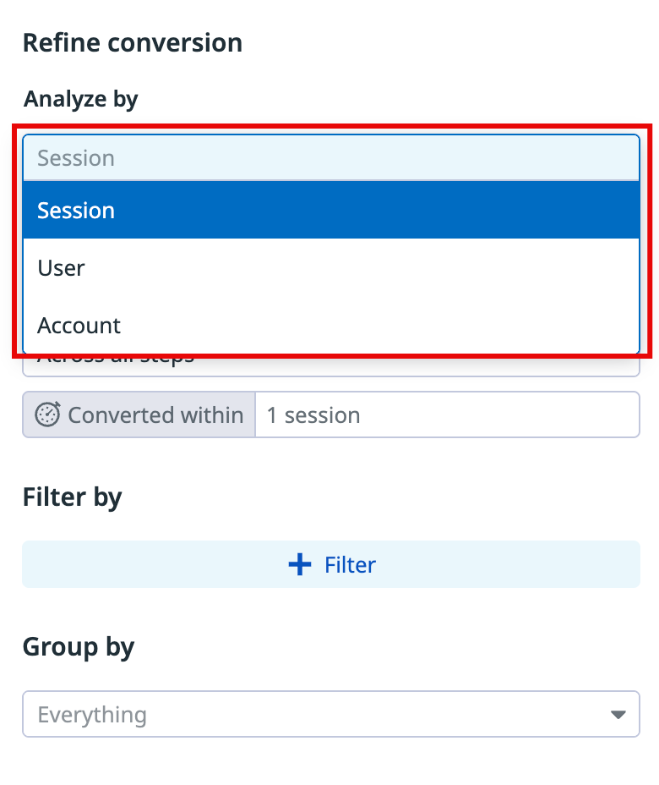This screenshot has width=659, height=785.
Task: Pick Account in the Analyze by list
Action: tap(330, 326)
